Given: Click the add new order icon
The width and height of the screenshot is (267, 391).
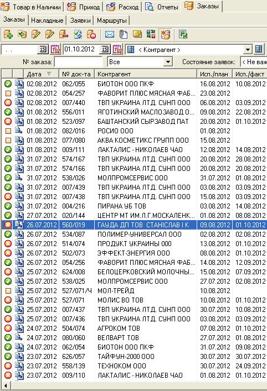Looking at the screenshot, I should (x=8, y=34).
